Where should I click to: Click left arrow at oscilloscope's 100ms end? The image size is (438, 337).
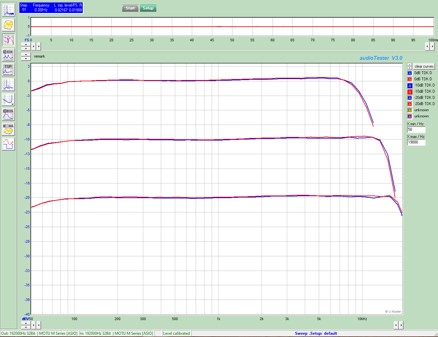(x=427, y=47)
